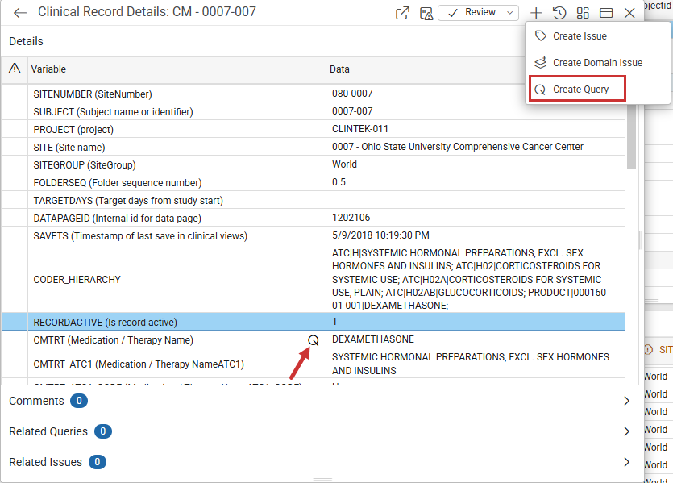This screenshot has width=673, height=483.
Task: Select the TARGETDAYS variable row
Action: tap(313, 200)
